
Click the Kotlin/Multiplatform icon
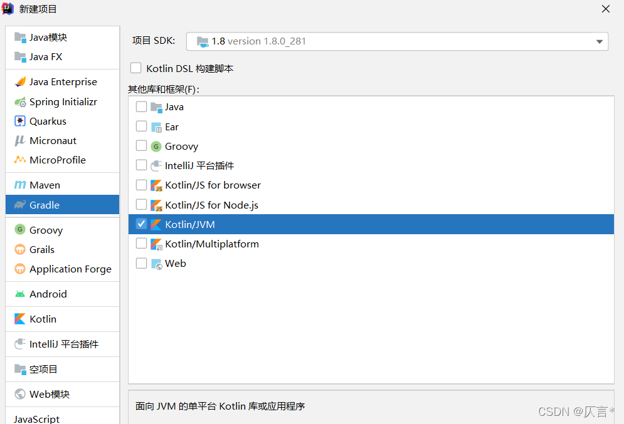click(x=156, y=244)
